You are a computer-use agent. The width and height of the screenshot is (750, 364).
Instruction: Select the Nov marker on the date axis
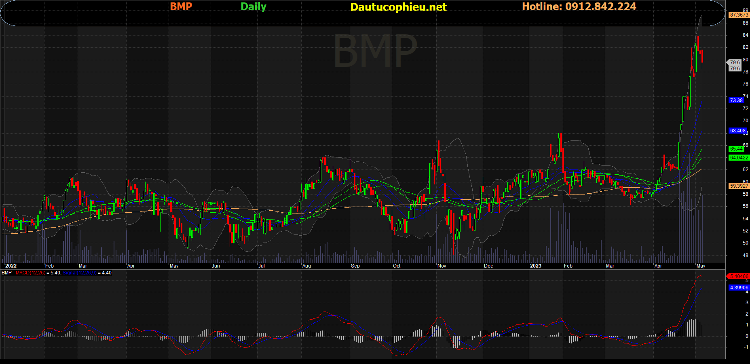pos(442,266)
